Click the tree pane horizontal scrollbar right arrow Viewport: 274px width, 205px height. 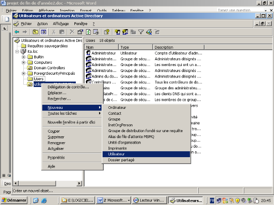tap(80, 184)
